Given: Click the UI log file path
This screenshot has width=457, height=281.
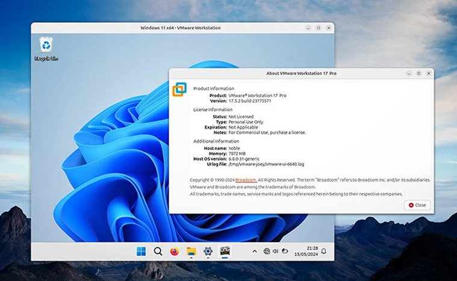Looking at the screenshot, I should click(x=266, y=164).
